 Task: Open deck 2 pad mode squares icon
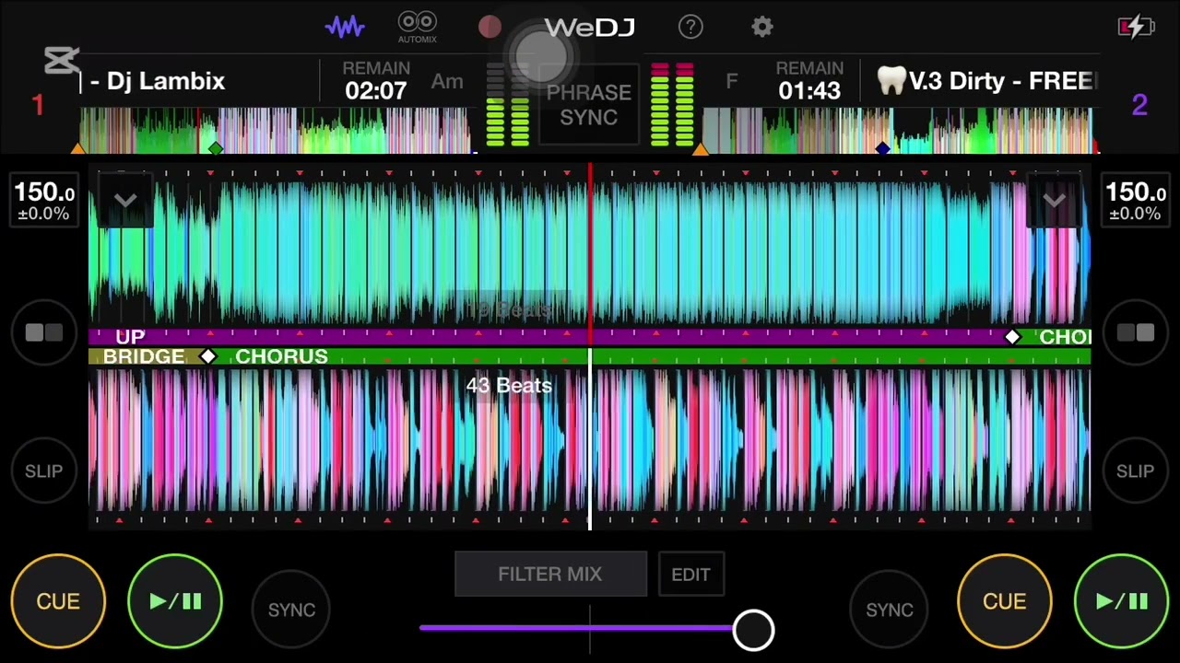1135,333
